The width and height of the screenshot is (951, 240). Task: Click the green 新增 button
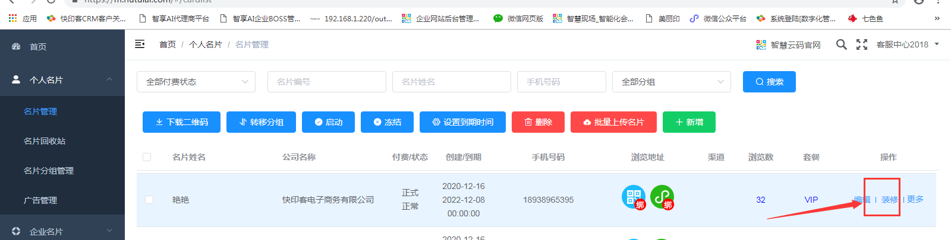click(689, 122)
